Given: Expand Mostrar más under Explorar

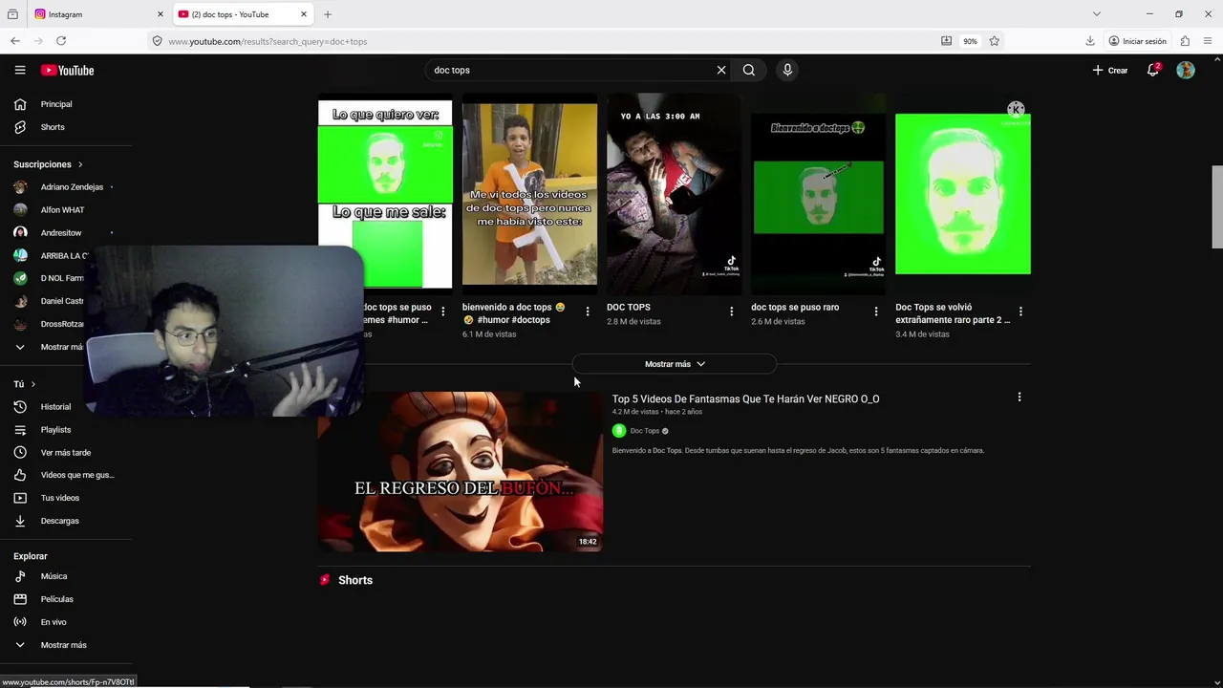Looking at the screenshot, I should point(64,645).
